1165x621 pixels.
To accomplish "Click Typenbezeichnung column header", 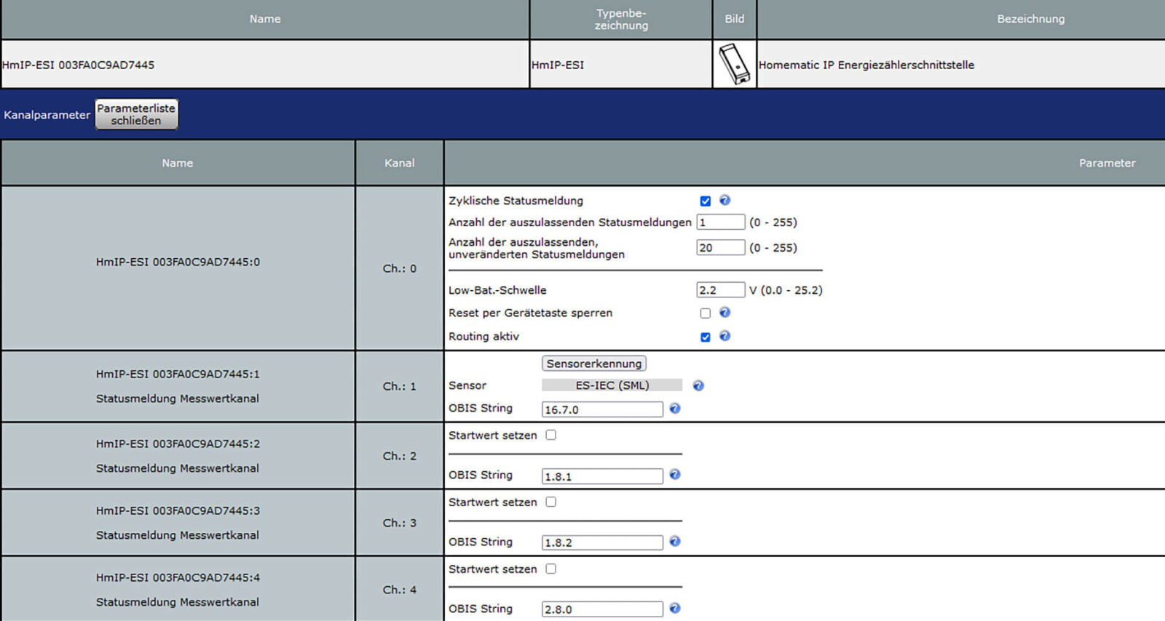I will pyautogui.click(x=621, y=19).
